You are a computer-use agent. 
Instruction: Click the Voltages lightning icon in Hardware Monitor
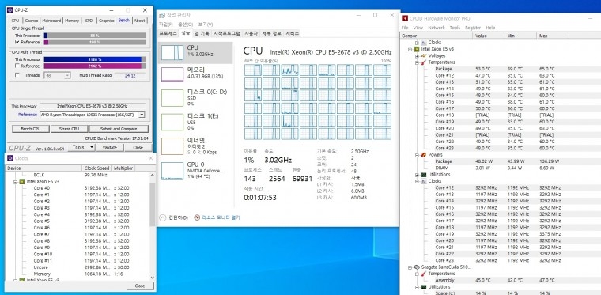point(424,55)
